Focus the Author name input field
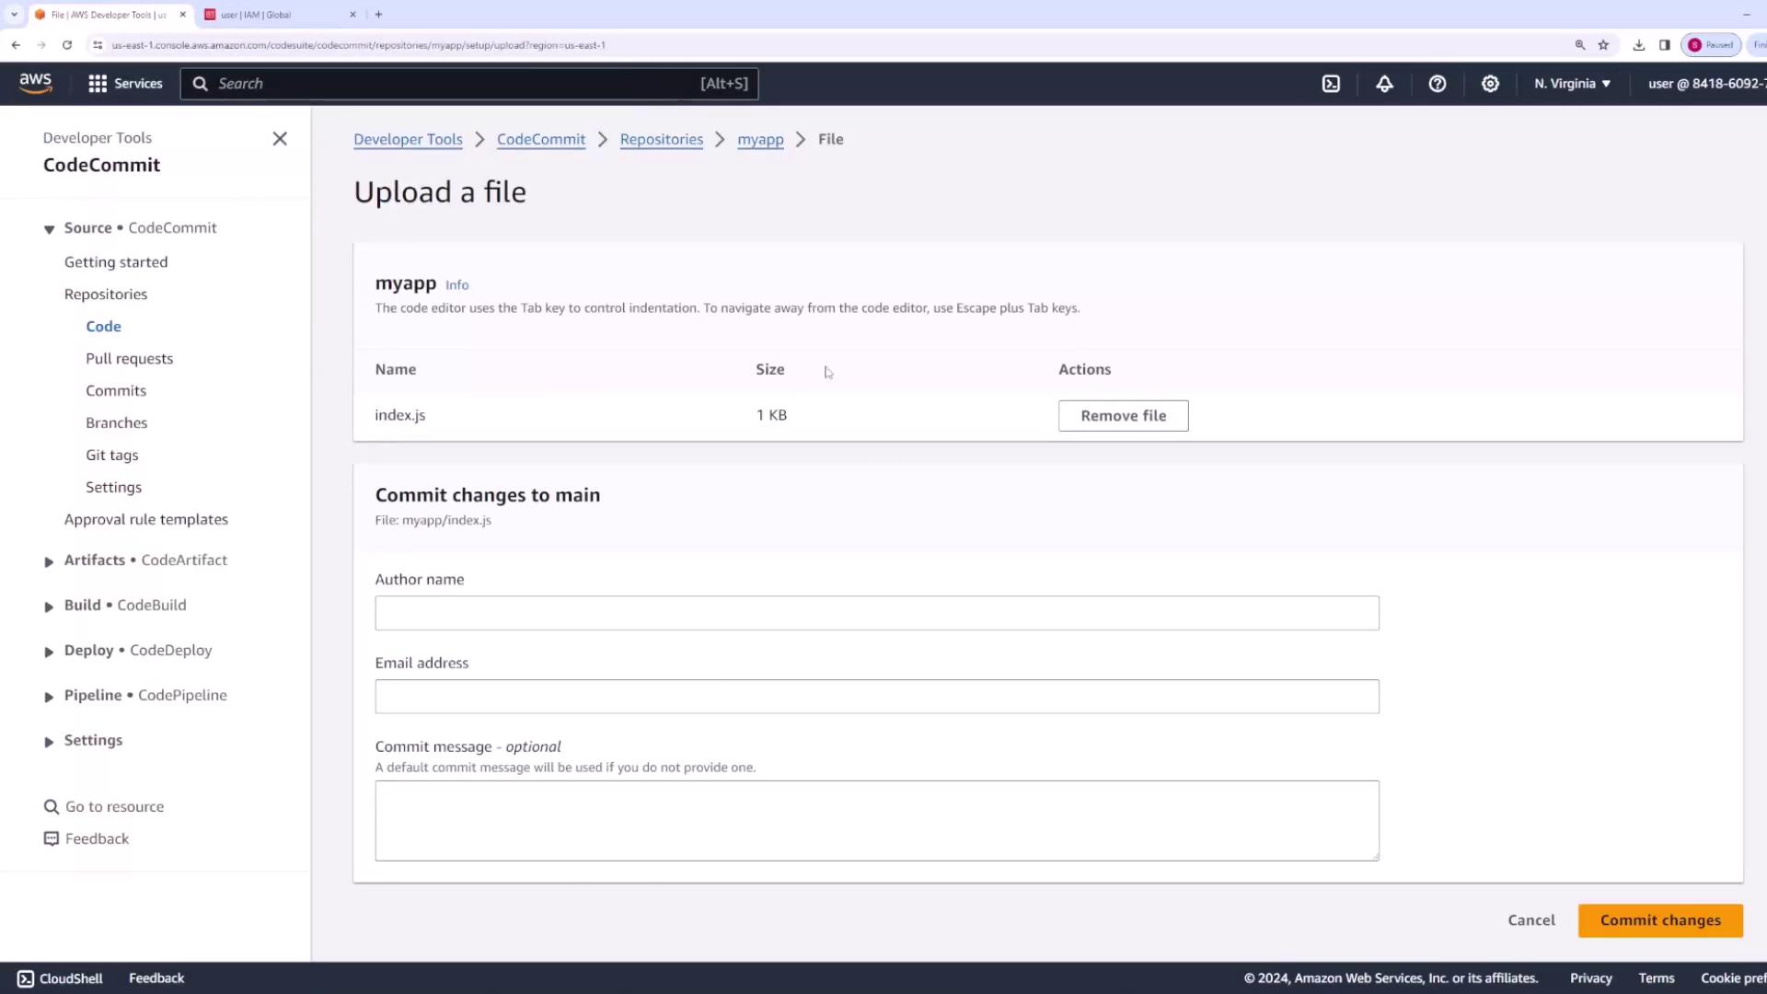The image size is (1767, 994). pyautogui.click(x=876, y=613)
